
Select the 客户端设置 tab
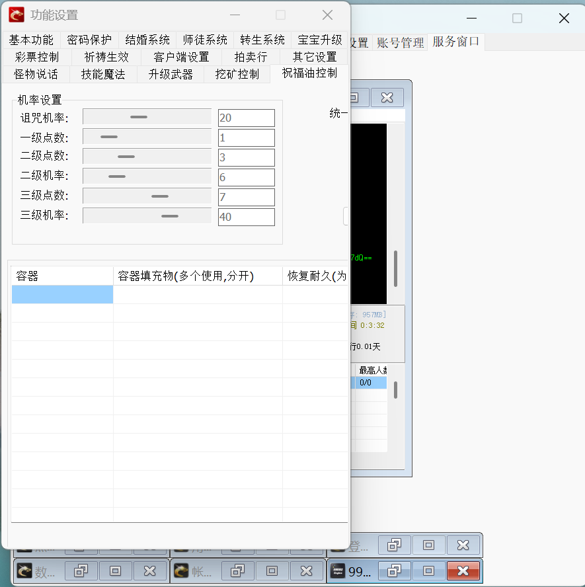coord(182,58)
